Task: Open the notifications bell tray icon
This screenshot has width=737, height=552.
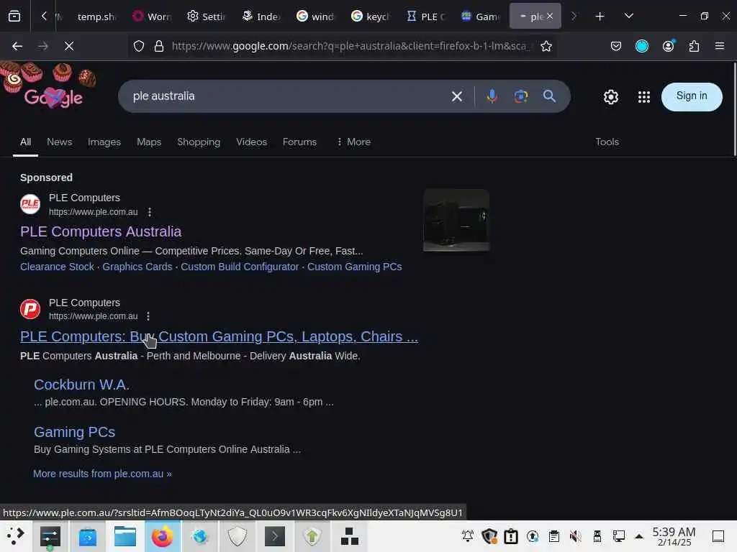Action: (x=467, y=536)
